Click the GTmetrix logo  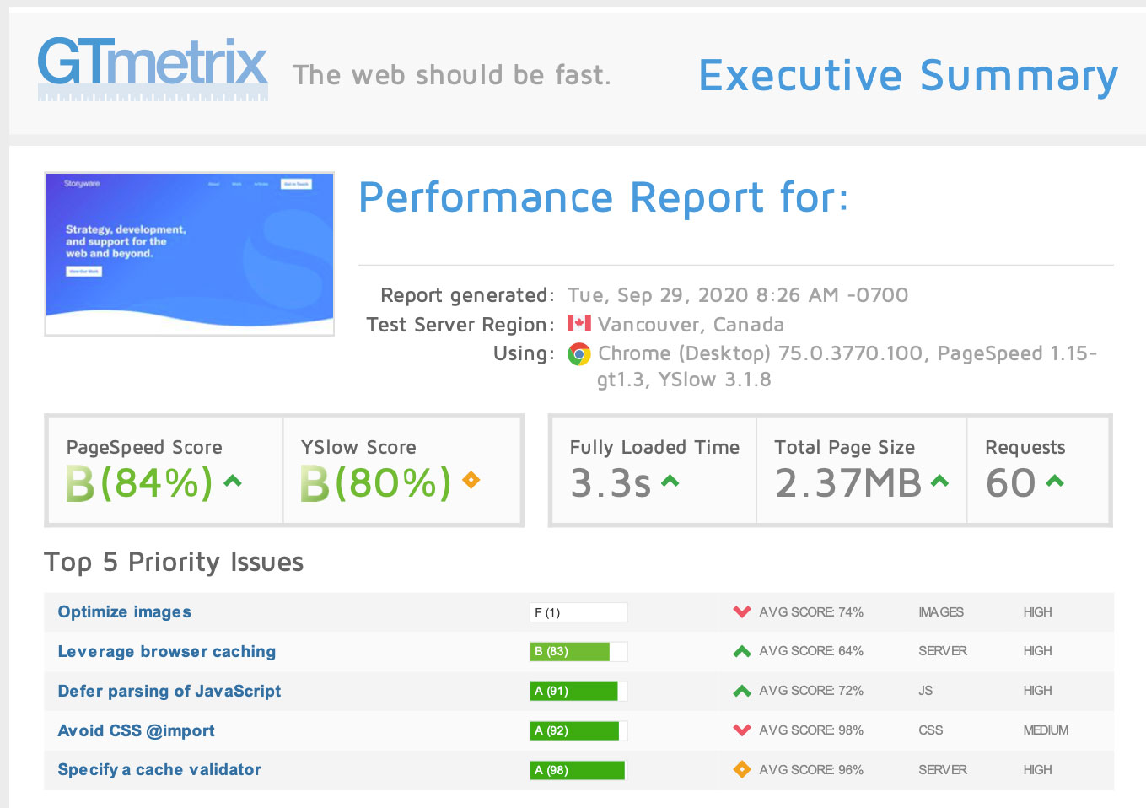click(x=153, y=69)
